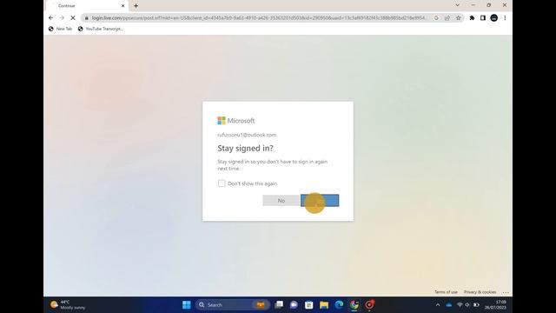This screenshot has width=556, height=313.
Task: Switch to Google Chrome on taskbar
Action: [354, 305]
